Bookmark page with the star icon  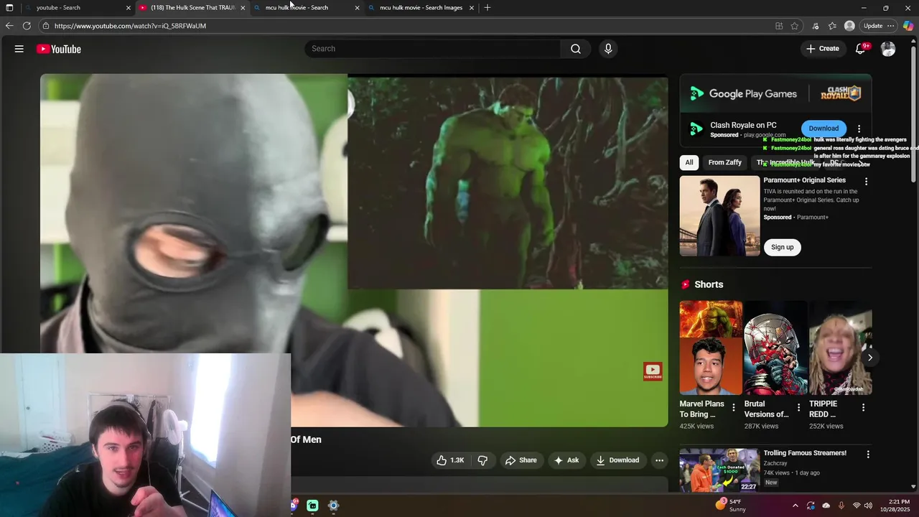click(795, 26)
